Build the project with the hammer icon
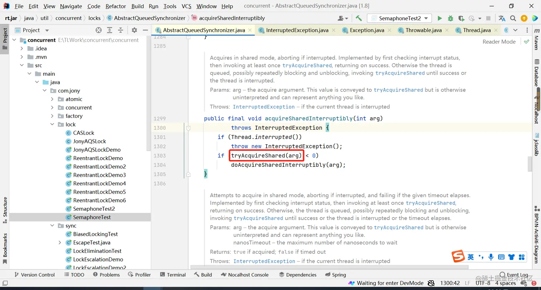 tap(359, 18)
